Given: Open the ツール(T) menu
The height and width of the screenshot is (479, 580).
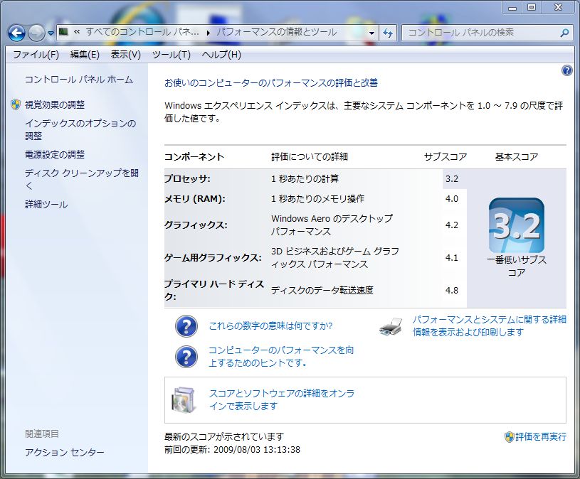Looking at the screenshot, I should click(172, 55).
